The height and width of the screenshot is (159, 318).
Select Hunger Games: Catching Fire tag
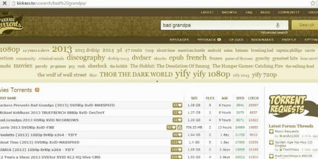pos(247,66)
